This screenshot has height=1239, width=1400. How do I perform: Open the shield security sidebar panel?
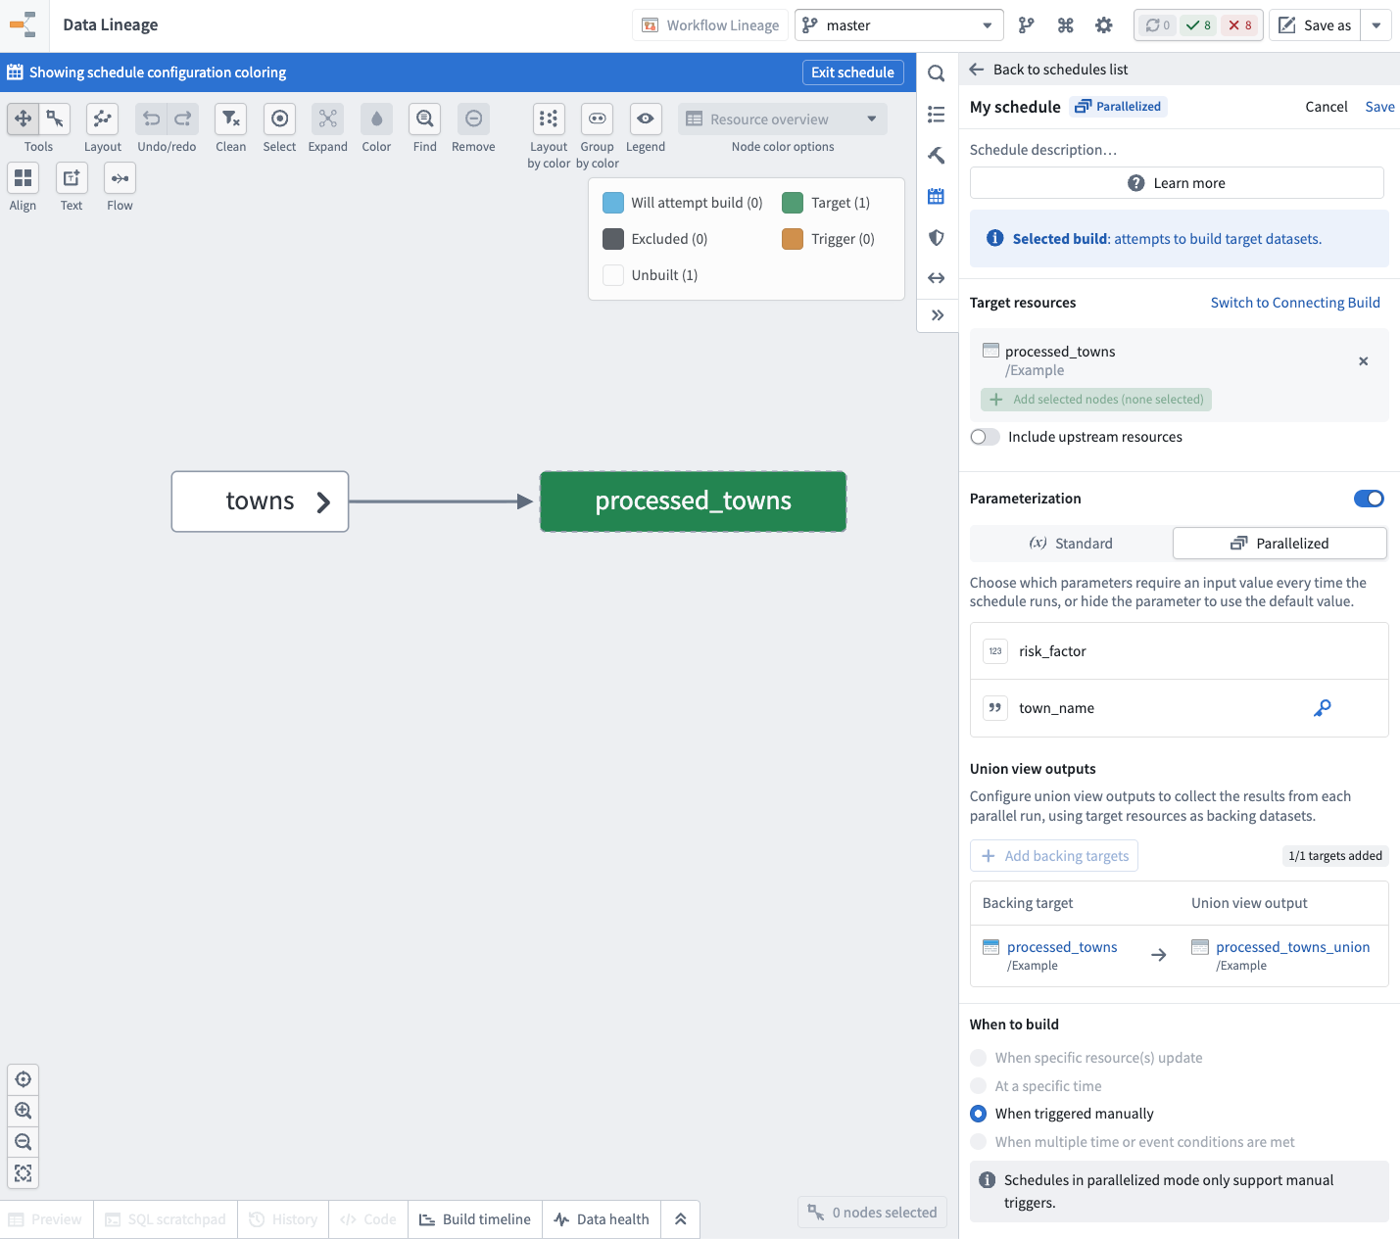937,237
